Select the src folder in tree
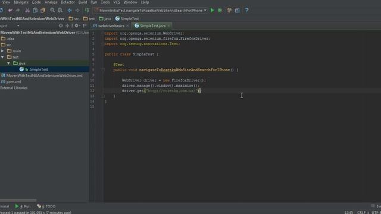This screenshot has width=381, height=214. (x=6, y=45)
